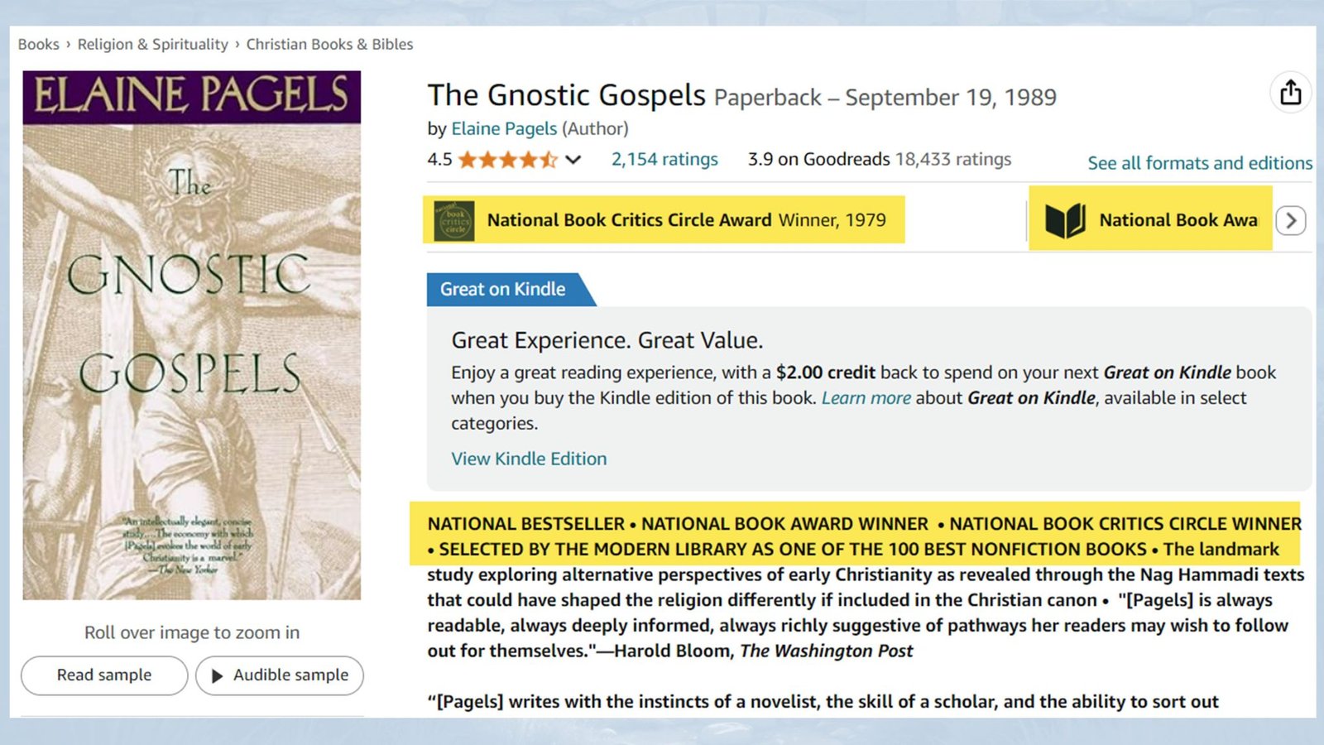1324x745 pixels.
Task: Open View Kindle Edition link
Action: (x=529, y=458)
